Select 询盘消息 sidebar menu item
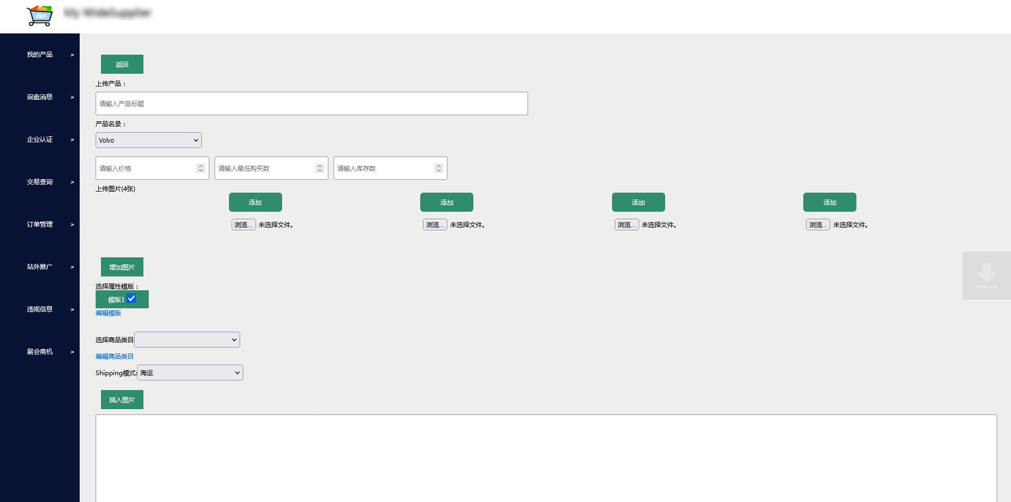1011x502 pixels. tap(40, 97)
